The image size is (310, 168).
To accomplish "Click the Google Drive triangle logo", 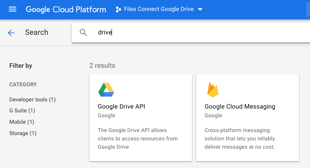I will tap(106, 90).
